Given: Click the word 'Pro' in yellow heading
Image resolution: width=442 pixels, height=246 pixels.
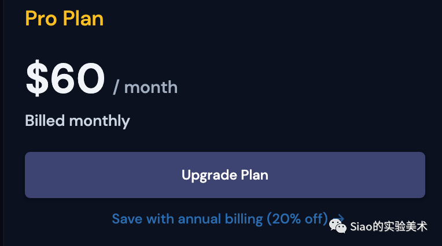Looking at the screenshot, I should click(x=41, y=19).
